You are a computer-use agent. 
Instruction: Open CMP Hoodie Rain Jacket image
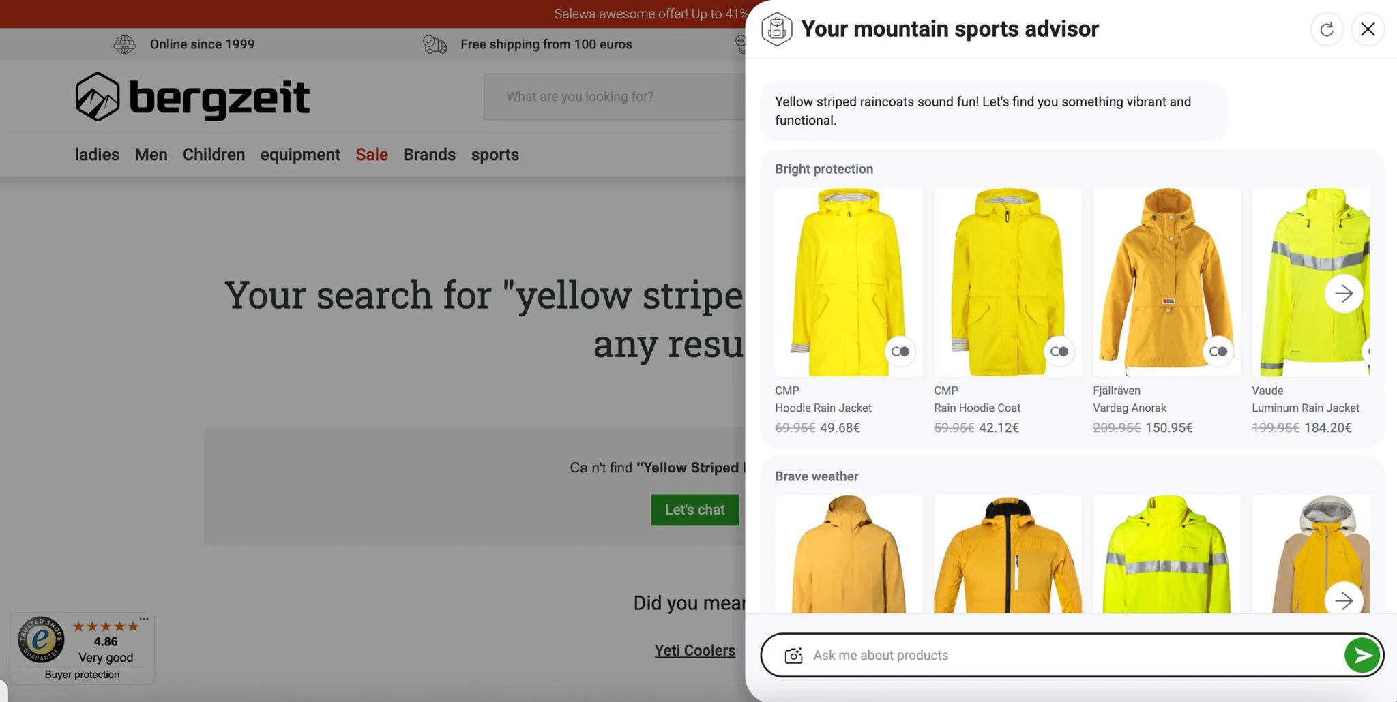tap(849, 282)
